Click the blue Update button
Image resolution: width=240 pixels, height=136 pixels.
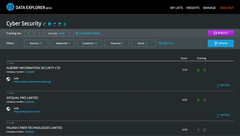tap(221, 43)
